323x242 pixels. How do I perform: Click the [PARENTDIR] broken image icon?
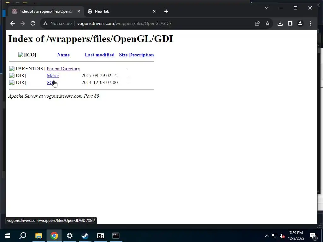tap(27, 69)
